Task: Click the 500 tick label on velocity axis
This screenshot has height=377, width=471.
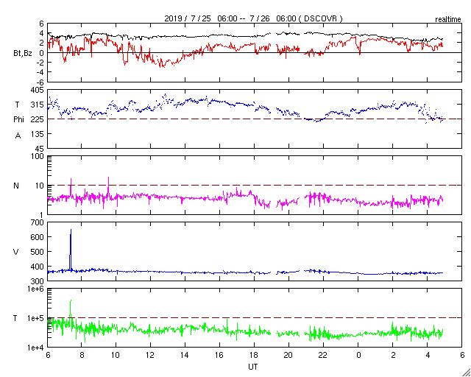Action: click(x=38, y=252)
